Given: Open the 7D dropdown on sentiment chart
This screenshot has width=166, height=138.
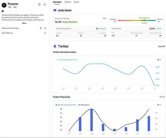Looking at the screenshot, I should (x=159, y=60).
